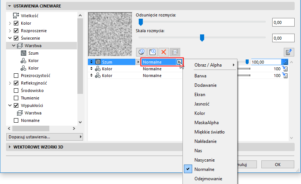Viewport: 301px width, 184px height.
Task: Toggle the Wypukłości checkbox
Action: [x=16, y=105]
